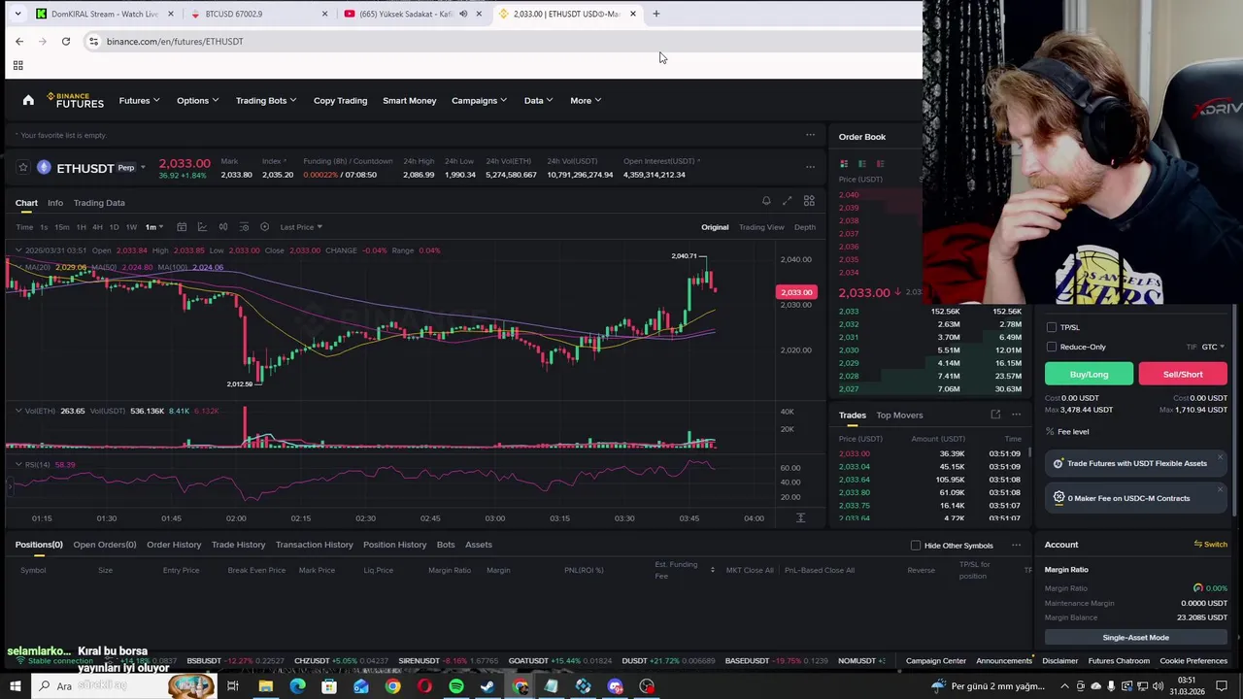The width and height of the screenshot is (1243, 699).
Task: Open the Options menu dropdown
Action: click(197, 100)
